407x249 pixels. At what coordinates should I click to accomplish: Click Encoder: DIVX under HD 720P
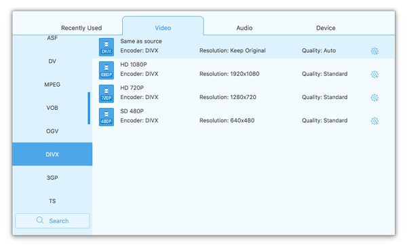139,97
